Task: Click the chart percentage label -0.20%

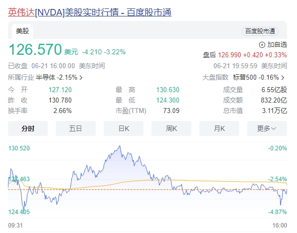Action: pyautogui.click(x=278, y=148)
